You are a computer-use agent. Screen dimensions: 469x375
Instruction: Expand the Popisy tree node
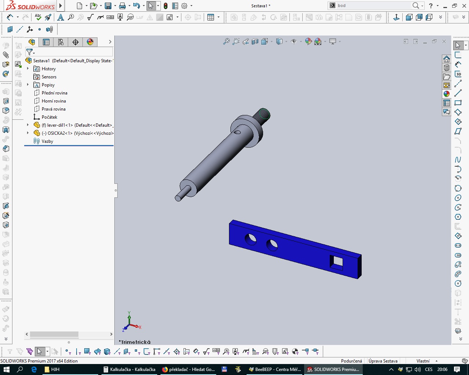(x=28, y=85)
